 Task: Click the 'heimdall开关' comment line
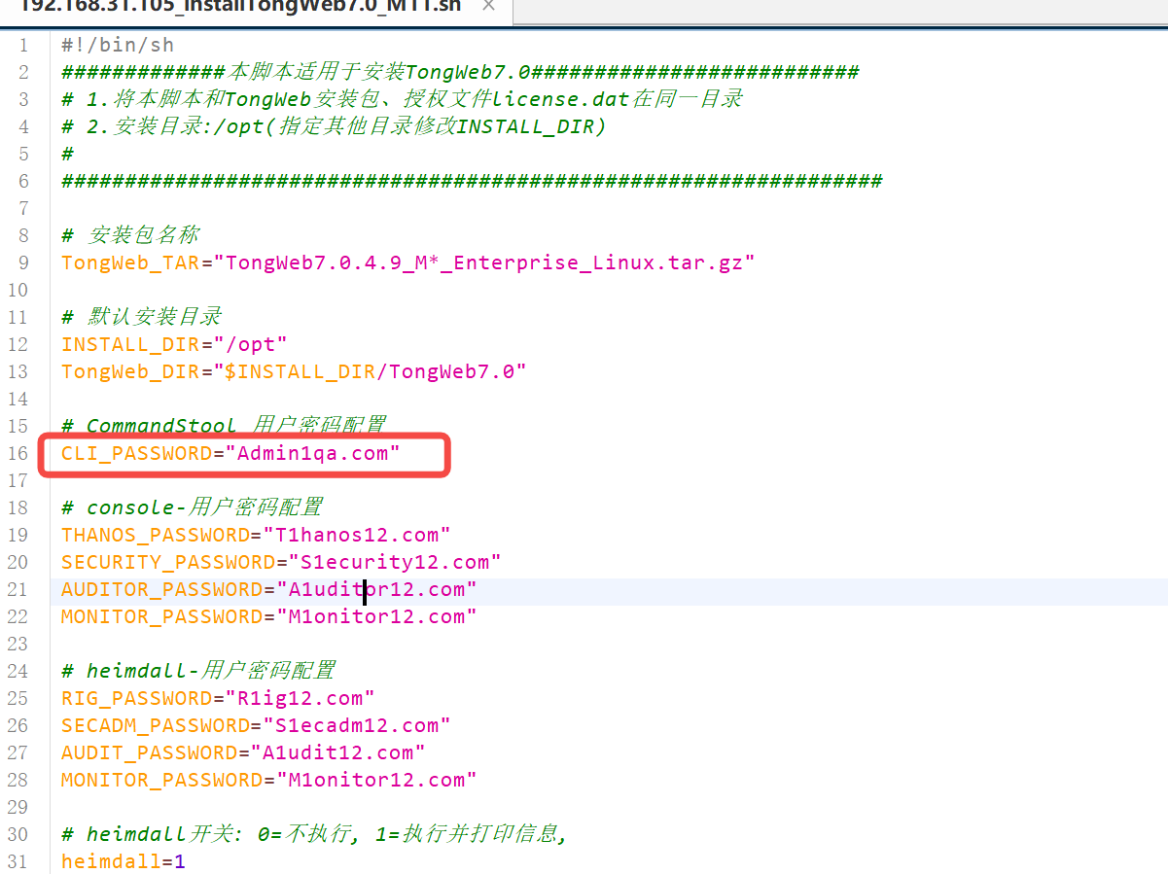(314, 834)
